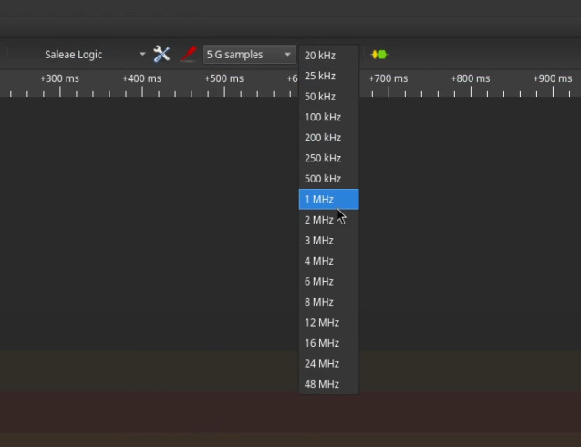Choose 24 MHz sample rate

point(322,363)
